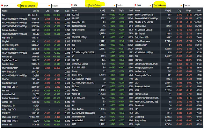Viewport: 204px width, 128px height.
Task: Sort gainers panel by Chg header
Action: tap(113, 10)
